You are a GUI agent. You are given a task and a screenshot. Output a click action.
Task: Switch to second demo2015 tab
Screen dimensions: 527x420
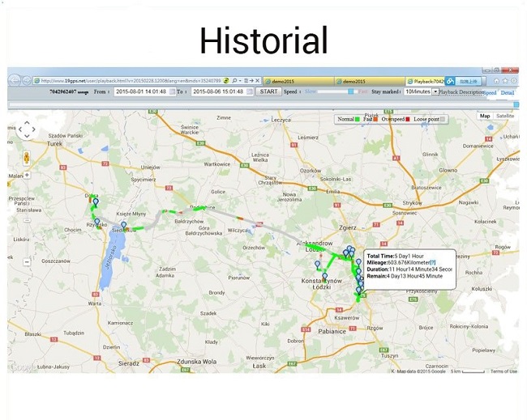coord(370,81)
